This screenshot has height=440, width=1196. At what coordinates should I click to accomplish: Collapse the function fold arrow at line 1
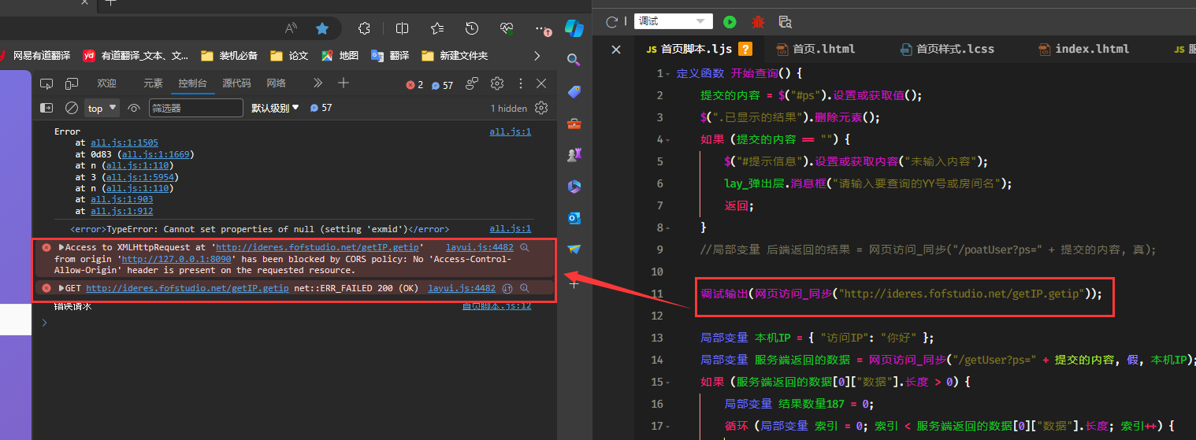tap(668, 74)
